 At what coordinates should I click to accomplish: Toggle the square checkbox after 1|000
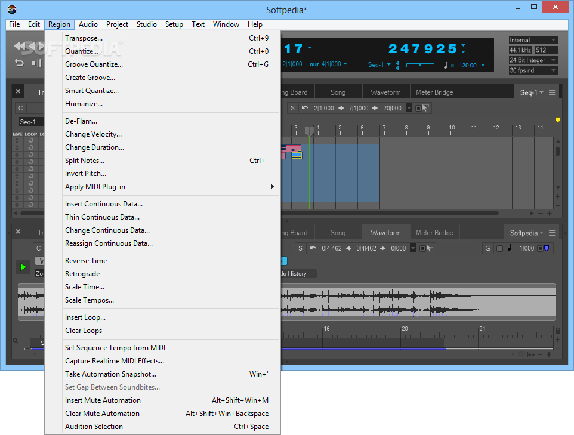(x=540, y=249)
